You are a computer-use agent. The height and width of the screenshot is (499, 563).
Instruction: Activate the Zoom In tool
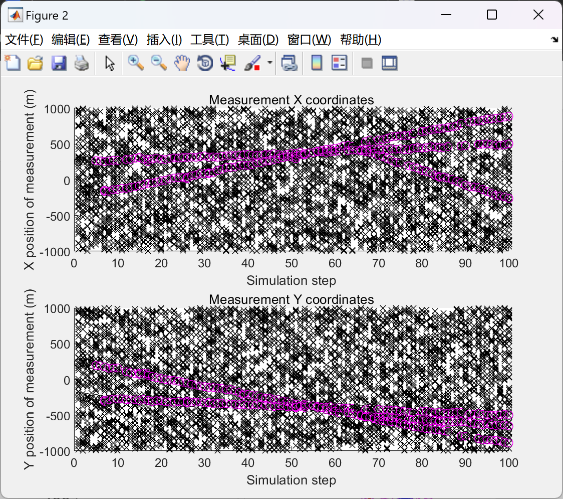136,63
